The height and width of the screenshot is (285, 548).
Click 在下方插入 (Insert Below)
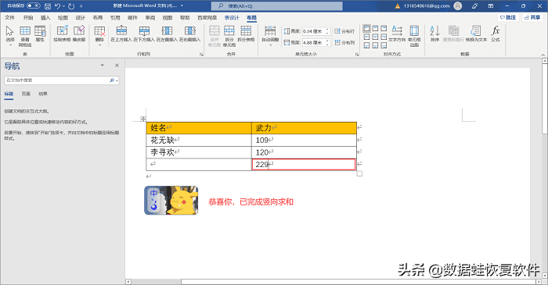(x=144, y=34)
